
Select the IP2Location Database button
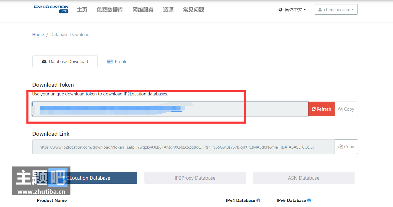tap(87, 178)
